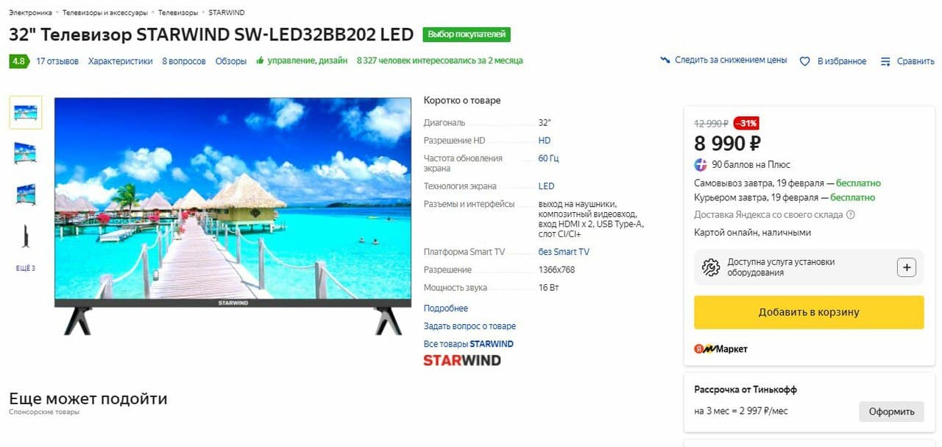Expand more thumbnails via ЕЩЁ 3
This screenshot has height=447, width=942.
26,268
